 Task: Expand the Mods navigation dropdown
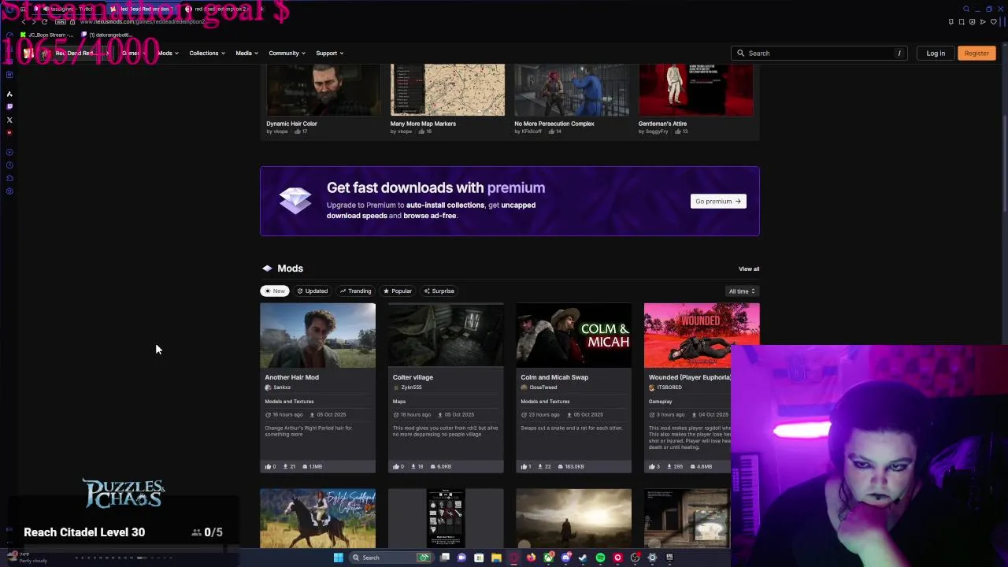pos(168,53)
